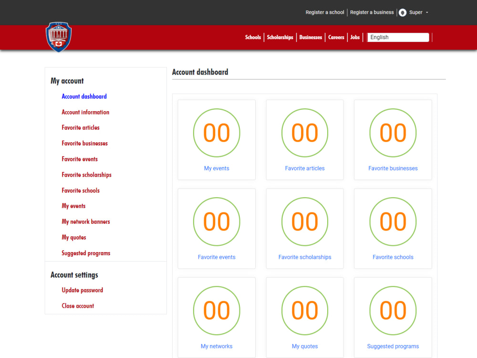Screen dimensions: 477x358
Task: Click the school crest logo
Action: (x=59, y=37)
